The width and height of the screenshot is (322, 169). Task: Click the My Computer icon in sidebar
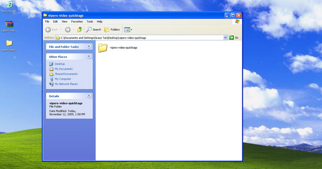(x=51, y=79)
